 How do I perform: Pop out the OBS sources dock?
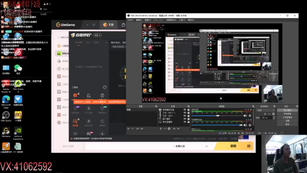[x=188, y=106]
